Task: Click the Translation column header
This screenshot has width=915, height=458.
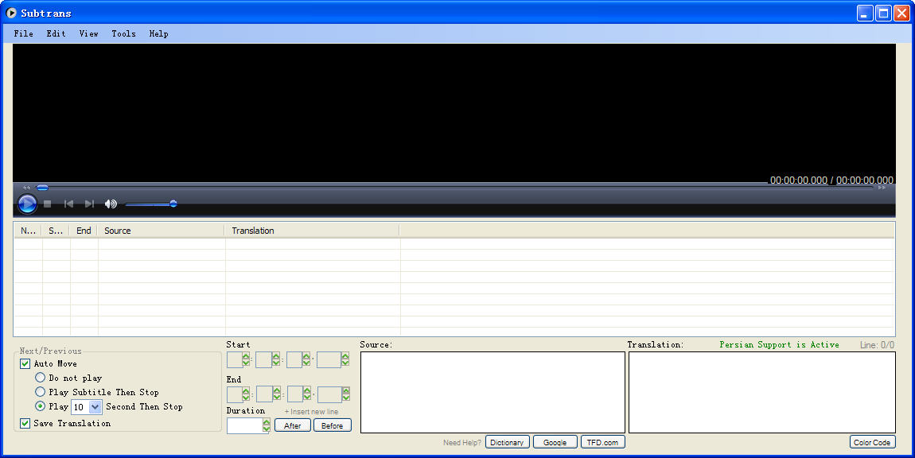Action: pos(312,231)
